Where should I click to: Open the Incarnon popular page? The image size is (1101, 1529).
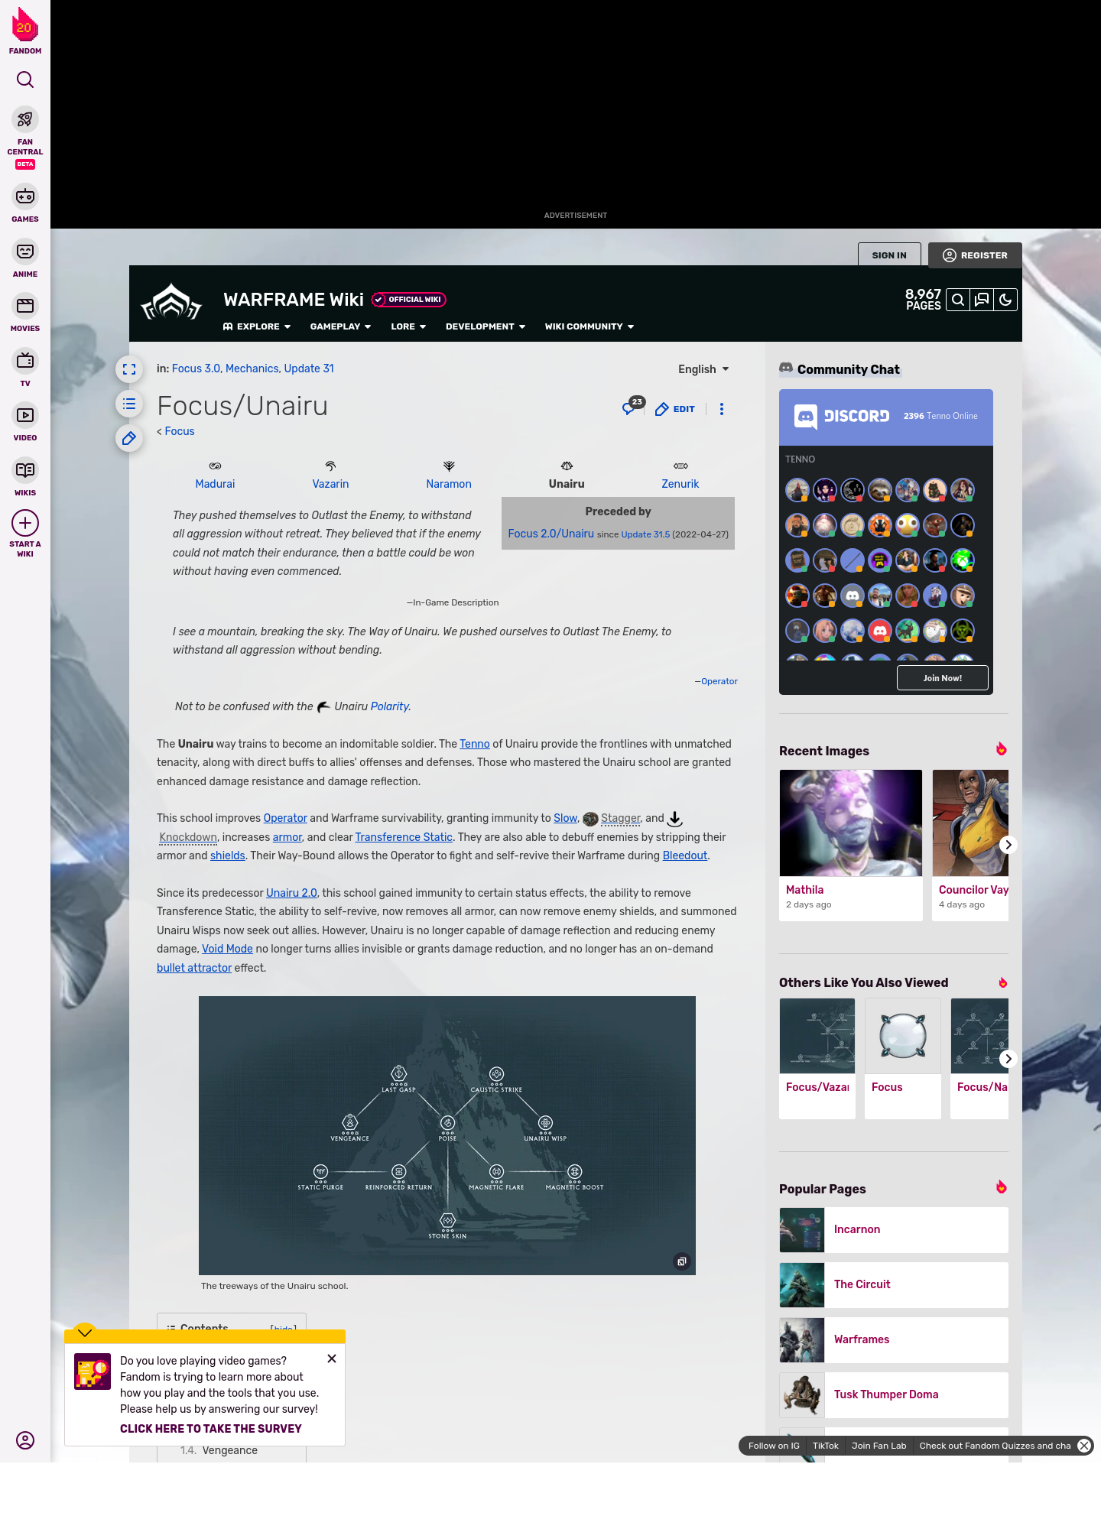pos(894,1229)
